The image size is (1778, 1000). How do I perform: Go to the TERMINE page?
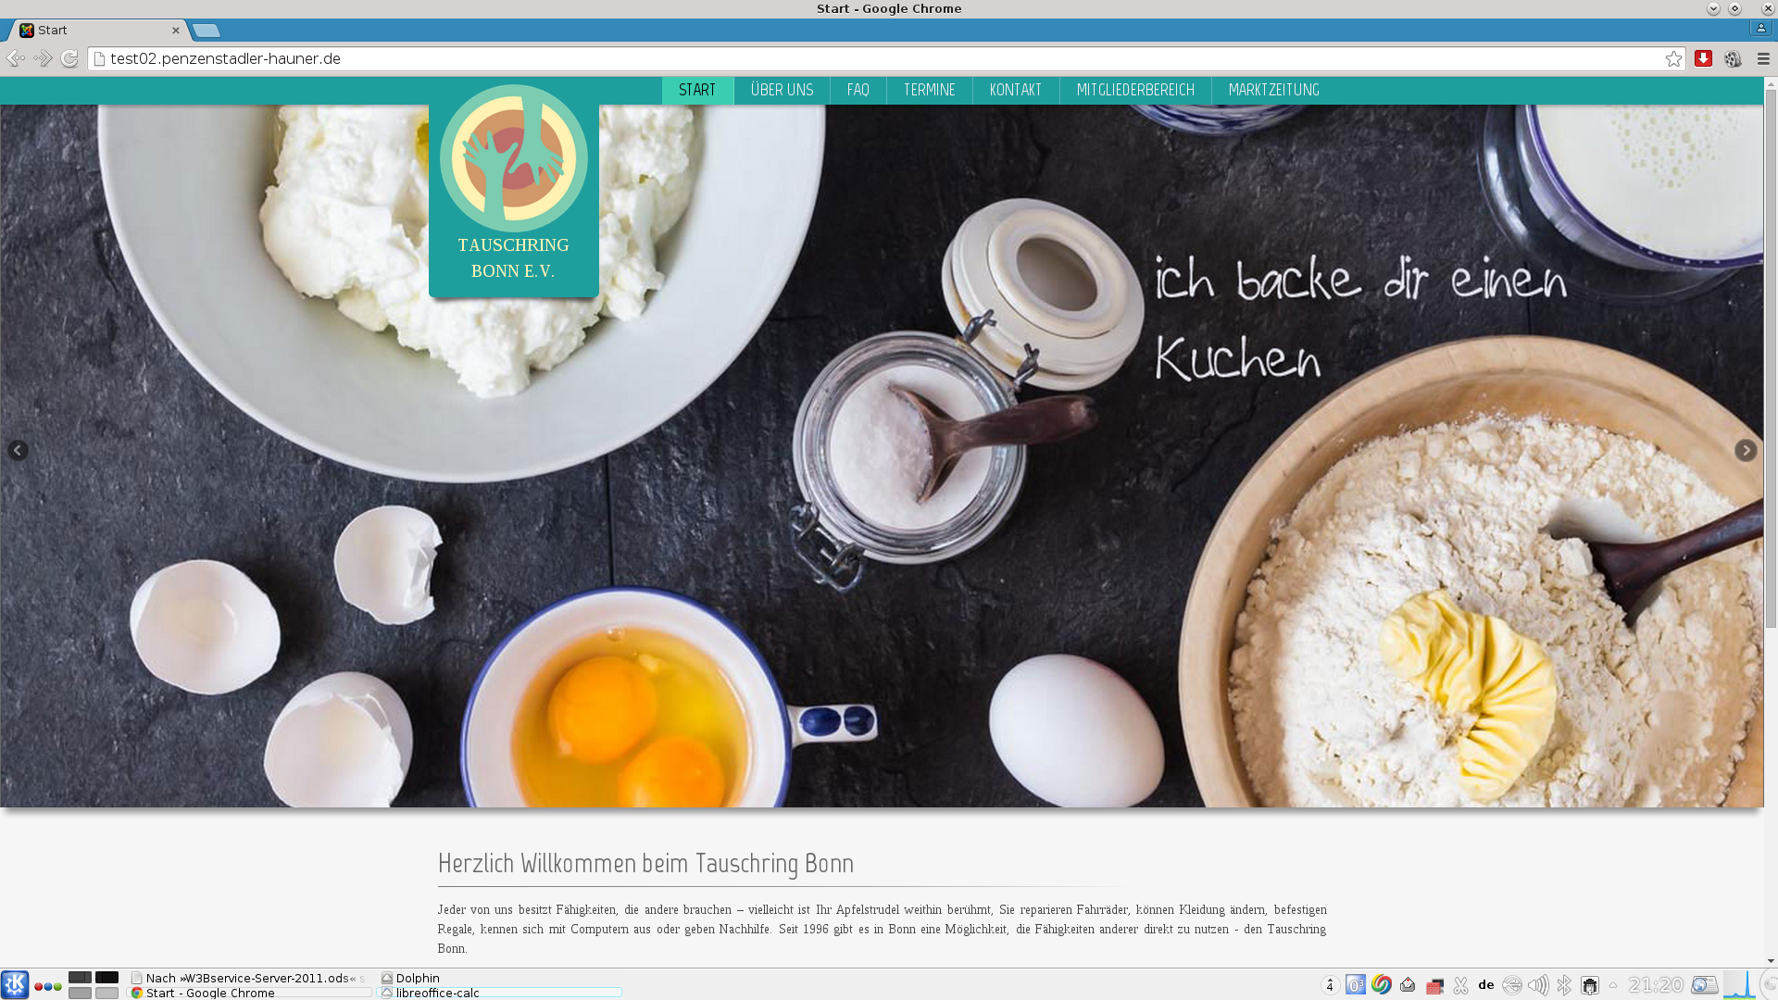(x=929, y=90)
